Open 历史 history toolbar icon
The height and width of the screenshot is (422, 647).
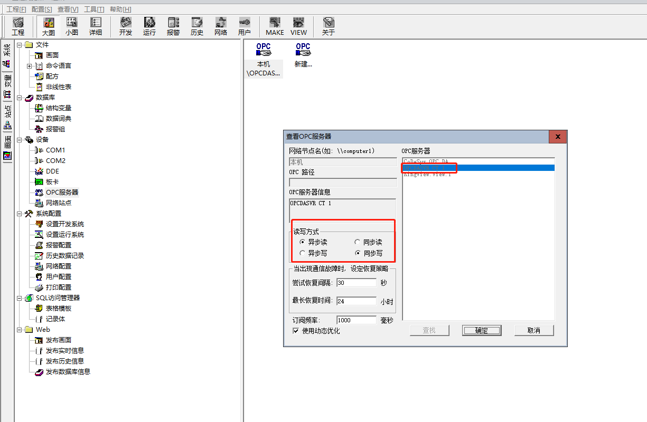(x=197, y=26)
